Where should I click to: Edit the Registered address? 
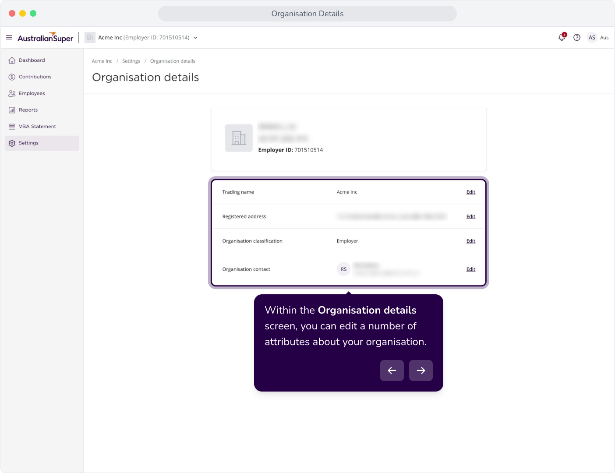[x=471, y=217]
